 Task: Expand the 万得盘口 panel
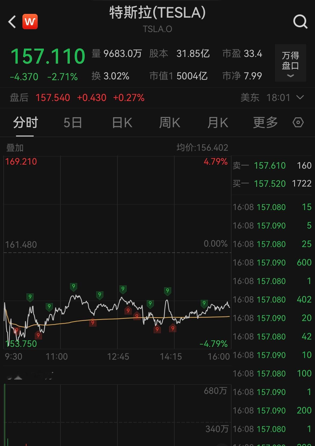point(290,63)
